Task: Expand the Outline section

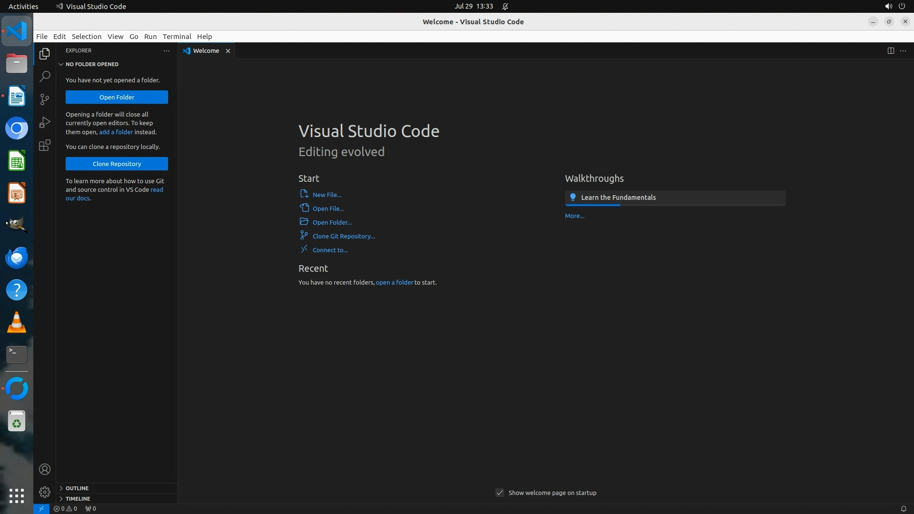Action: pyautogui.click(x=77, y=488)
